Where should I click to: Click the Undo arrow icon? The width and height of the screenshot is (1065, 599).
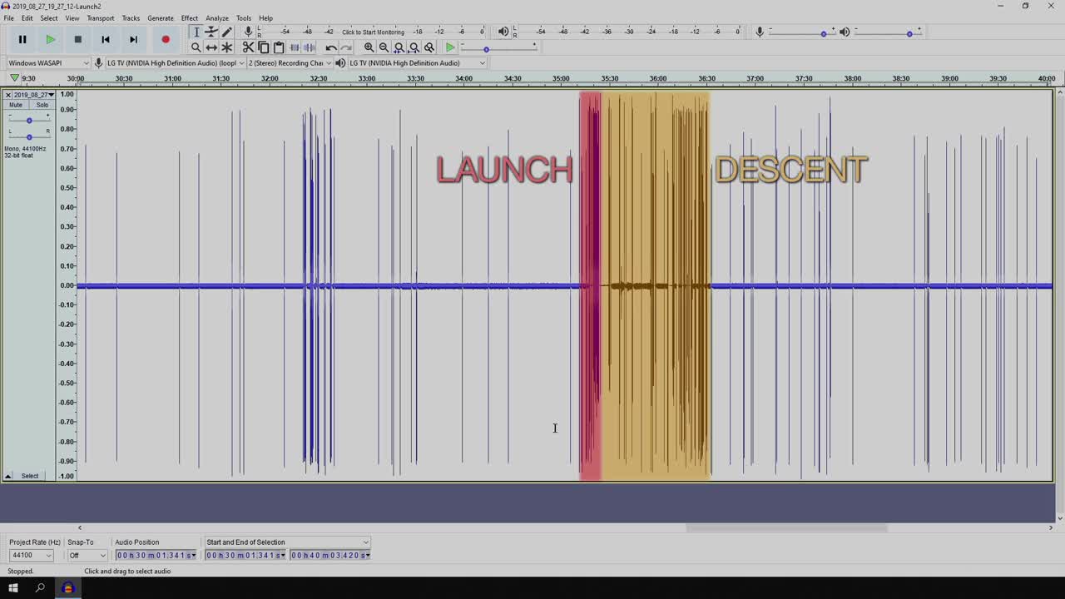coord(330,47)
